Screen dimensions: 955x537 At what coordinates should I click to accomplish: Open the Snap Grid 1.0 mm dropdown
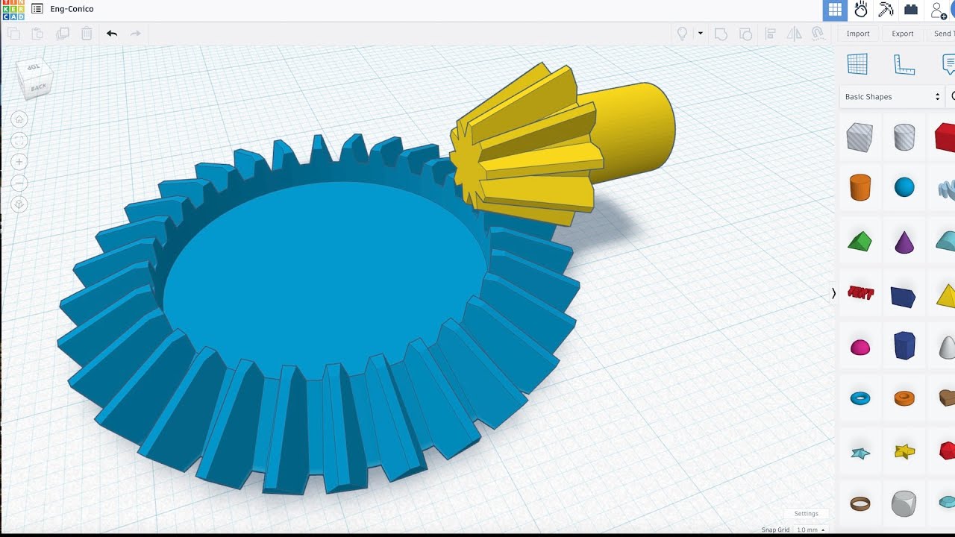pyautogui.click(x=810, y=530)
